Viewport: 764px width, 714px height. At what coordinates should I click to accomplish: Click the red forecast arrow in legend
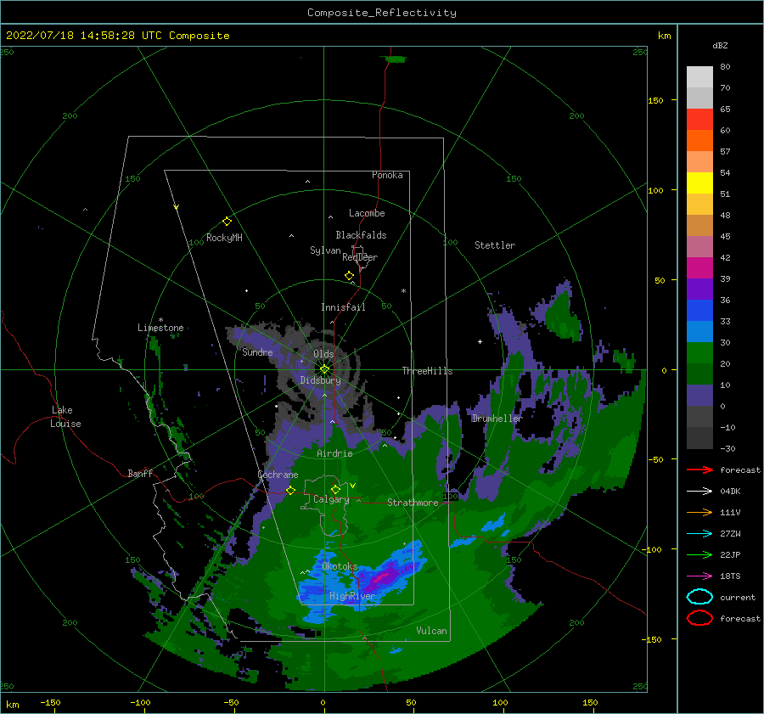[x=699, y=469]
